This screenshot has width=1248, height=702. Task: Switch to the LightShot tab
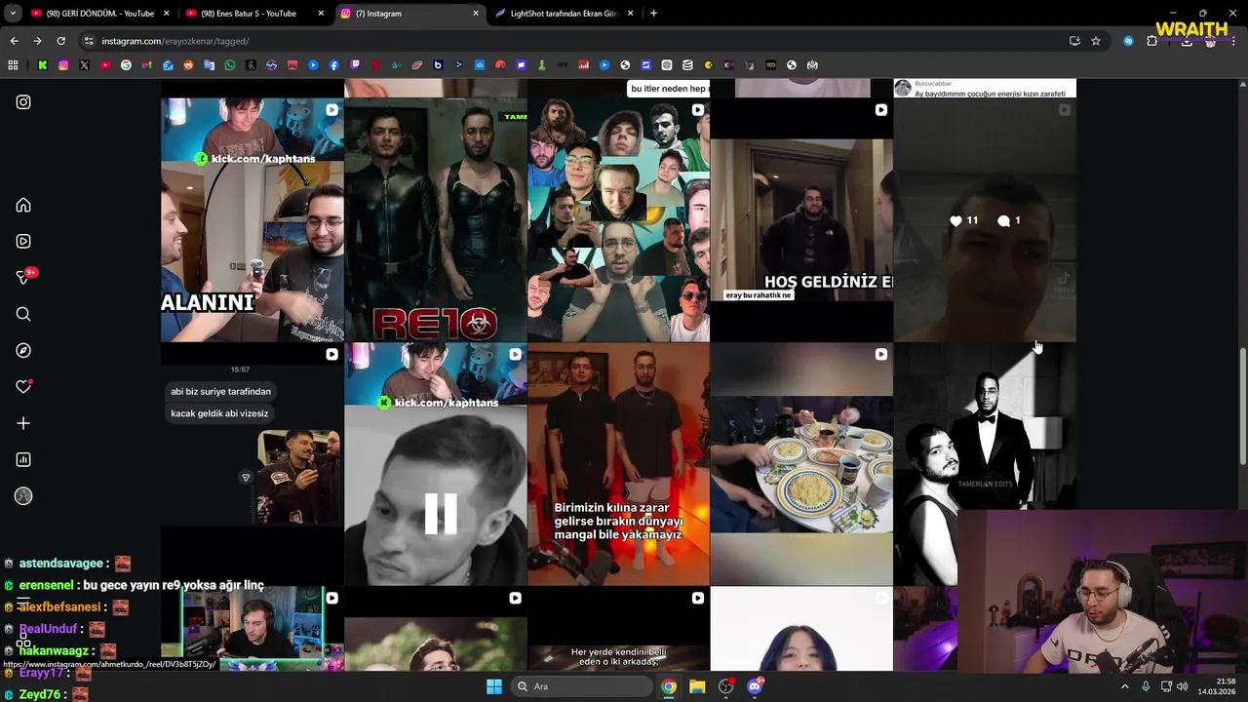(565, 14)
